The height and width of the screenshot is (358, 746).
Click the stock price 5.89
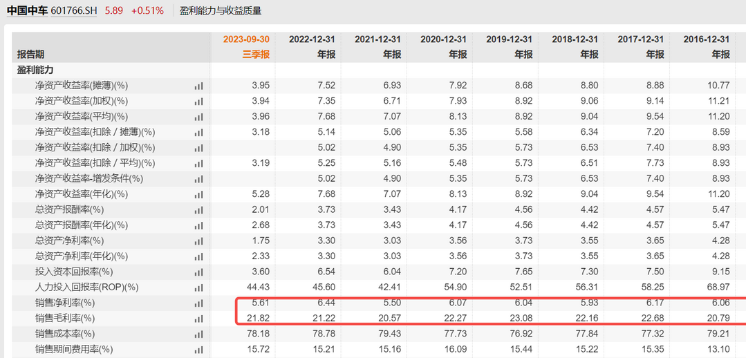click(114, 10)
